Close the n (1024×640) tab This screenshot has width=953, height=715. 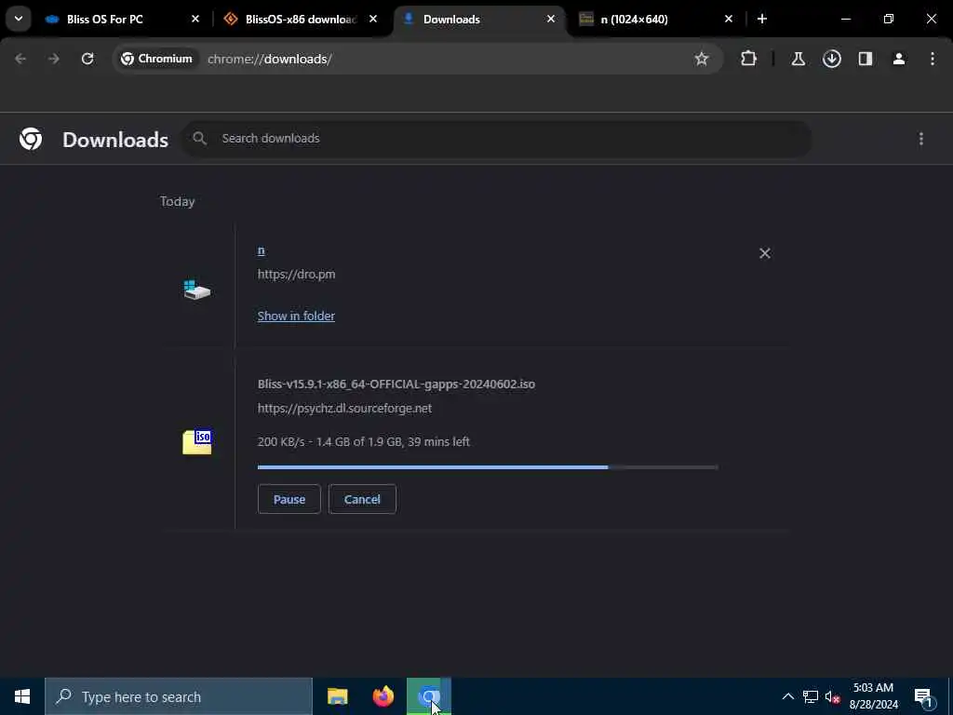click(x=729, y=19)
